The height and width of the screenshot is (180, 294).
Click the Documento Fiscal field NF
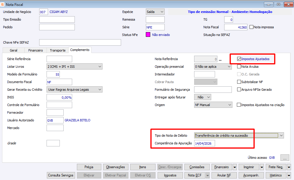pos(59,82)
